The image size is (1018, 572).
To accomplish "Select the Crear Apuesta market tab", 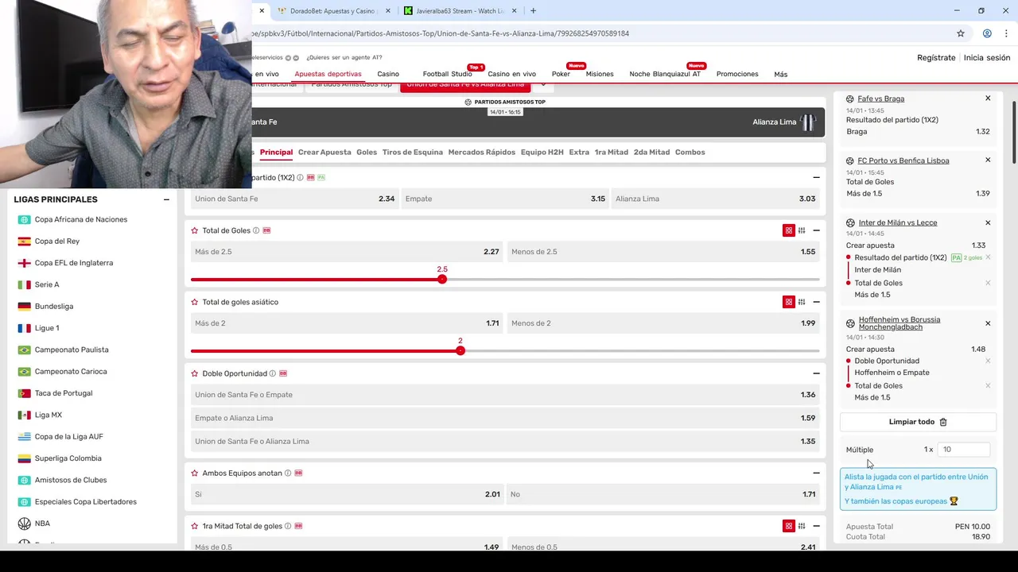I will tap(324, 152).
